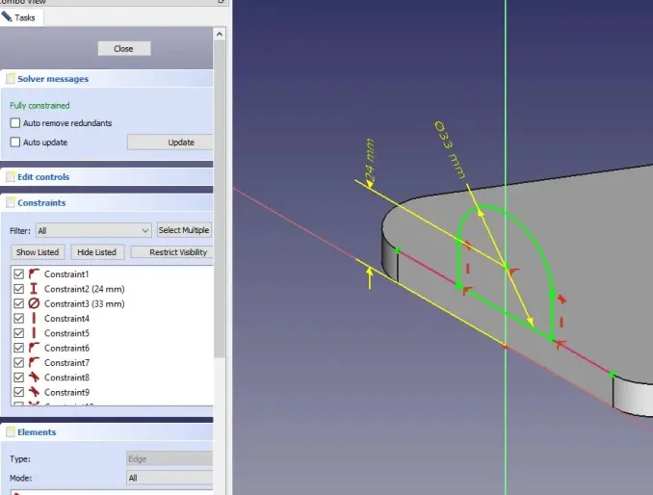Open the Elements Type dropdown showing Edge
This screenshot has height=495, width=653.
coord(170,458)
